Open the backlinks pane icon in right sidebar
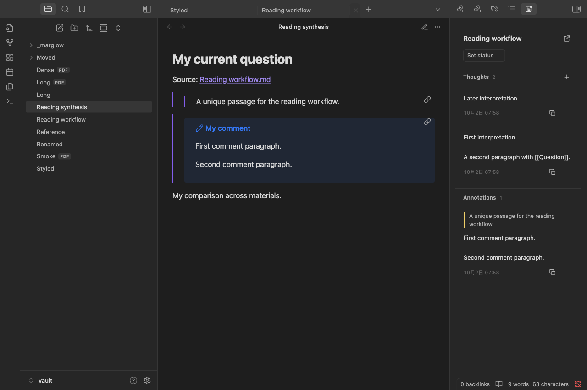The image size is (587, 390). point(460,9)
